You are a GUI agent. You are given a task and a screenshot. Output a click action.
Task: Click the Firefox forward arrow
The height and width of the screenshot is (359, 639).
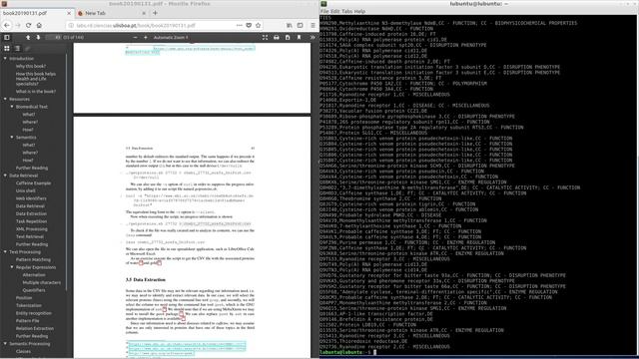tap(18, 25)
